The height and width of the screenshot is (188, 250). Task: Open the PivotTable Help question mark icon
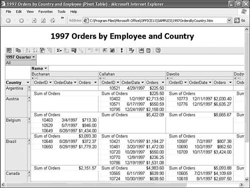pyautogui.click(x=158, y=50)
